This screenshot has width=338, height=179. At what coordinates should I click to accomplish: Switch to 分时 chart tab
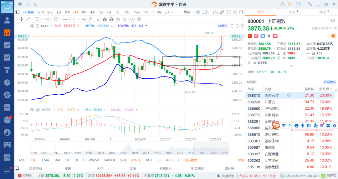click(40, 12)
